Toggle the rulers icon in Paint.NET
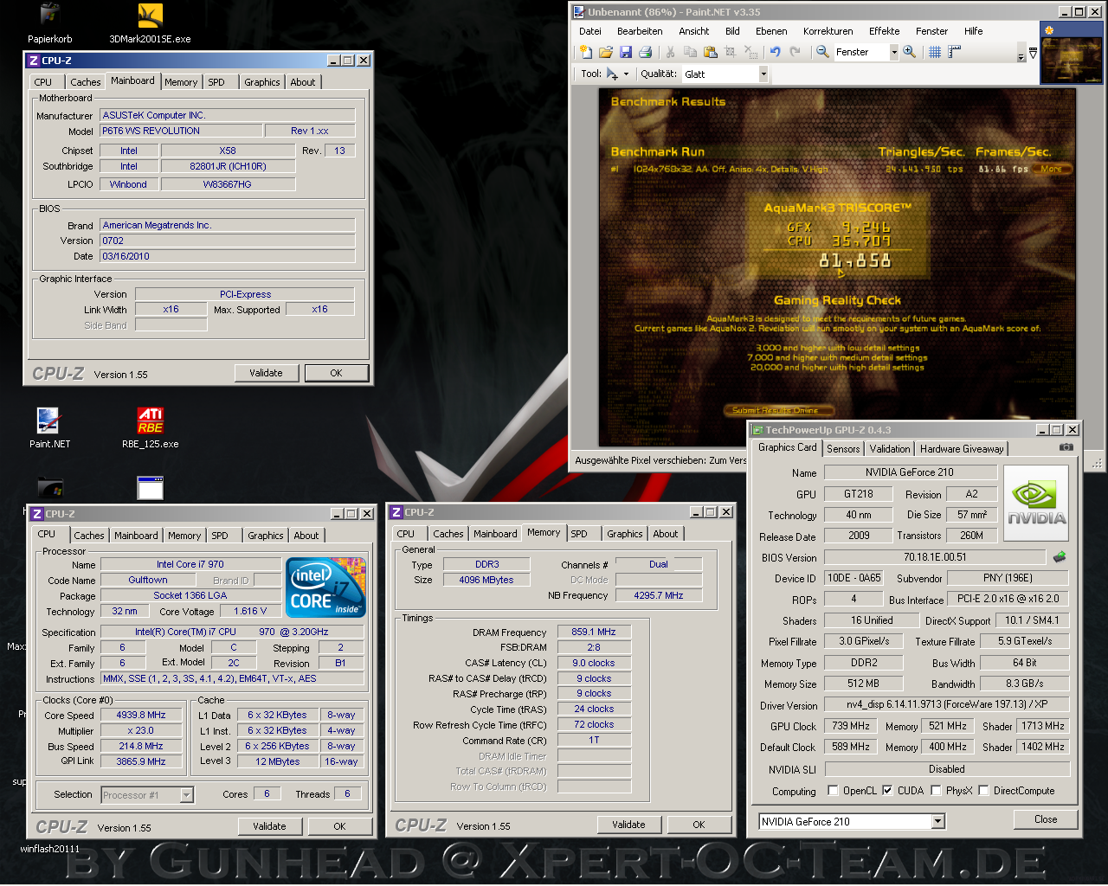Image resolution: width=1108 pixels, height=886 pixels. pyautogui.click(x=955, y=53)
